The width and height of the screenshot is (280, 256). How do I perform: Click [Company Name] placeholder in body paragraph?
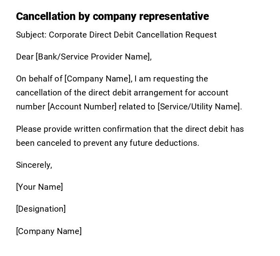pyautogui.click(x=98, y=79)
